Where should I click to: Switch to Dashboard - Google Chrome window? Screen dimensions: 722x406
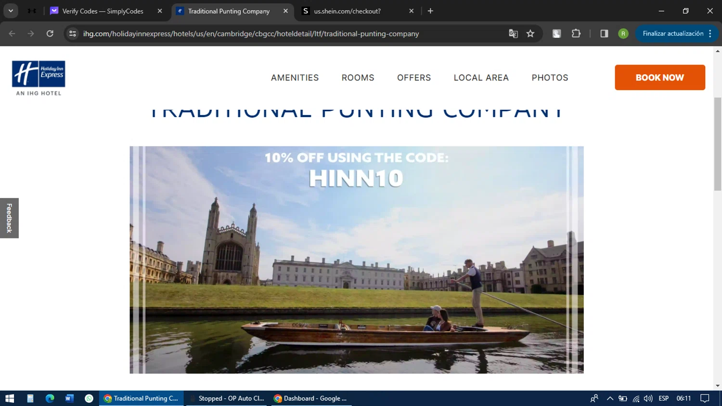(310, 398)
